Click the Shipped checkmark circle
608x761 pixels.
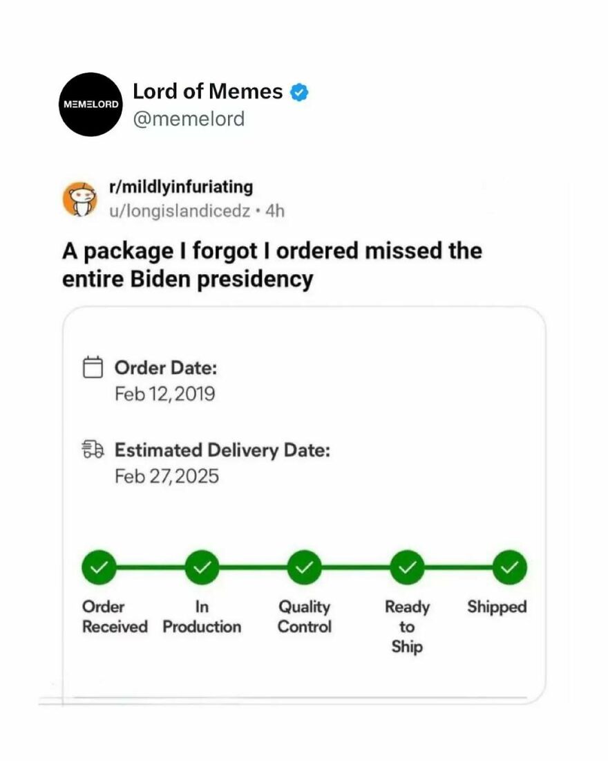[x=509, y=567]
